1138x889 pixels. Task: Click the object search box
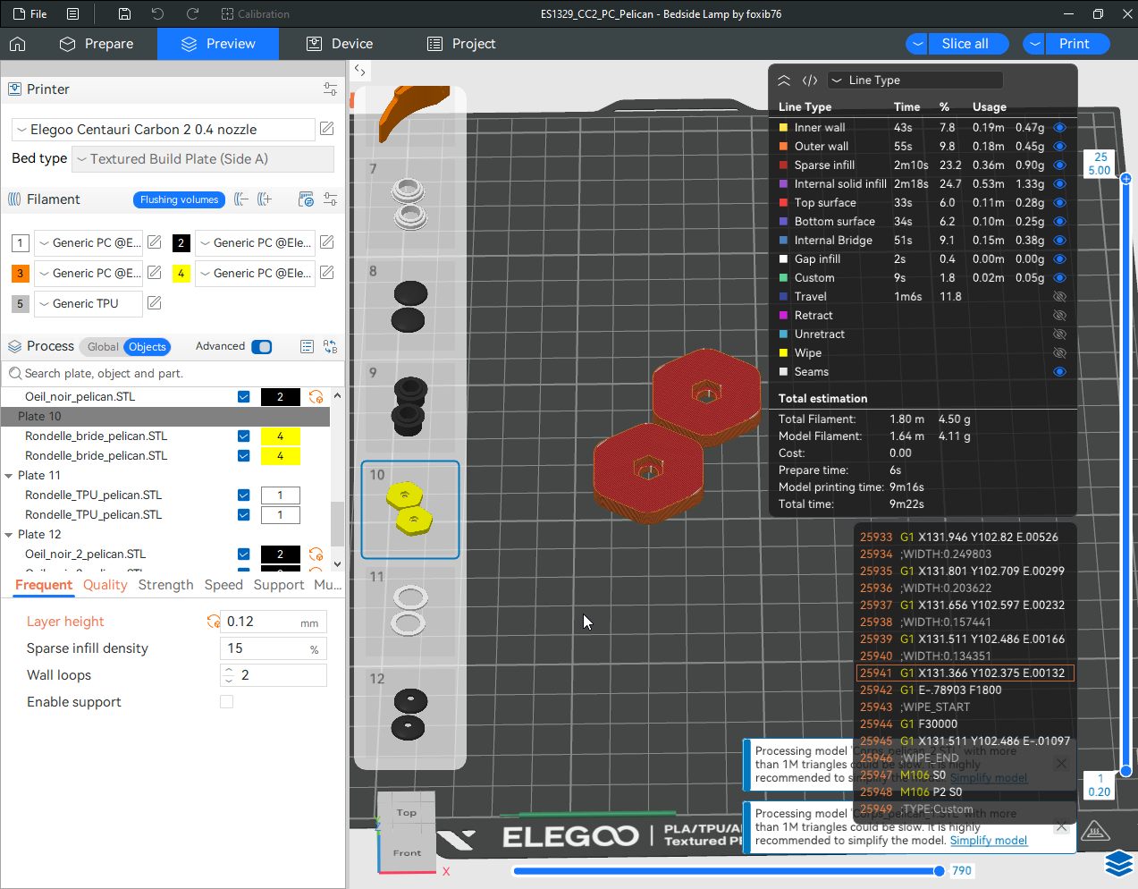[x=173, y=374]
